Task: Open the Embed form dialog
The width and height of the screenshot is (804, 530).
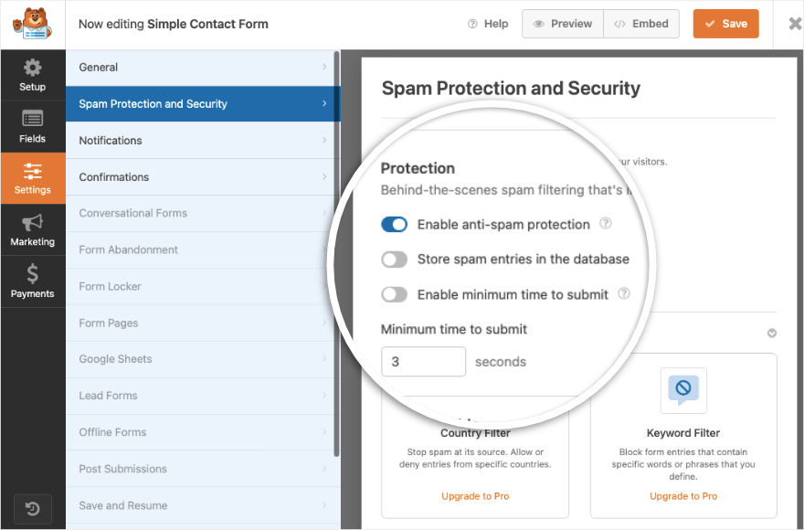Action: pos(641,24)
